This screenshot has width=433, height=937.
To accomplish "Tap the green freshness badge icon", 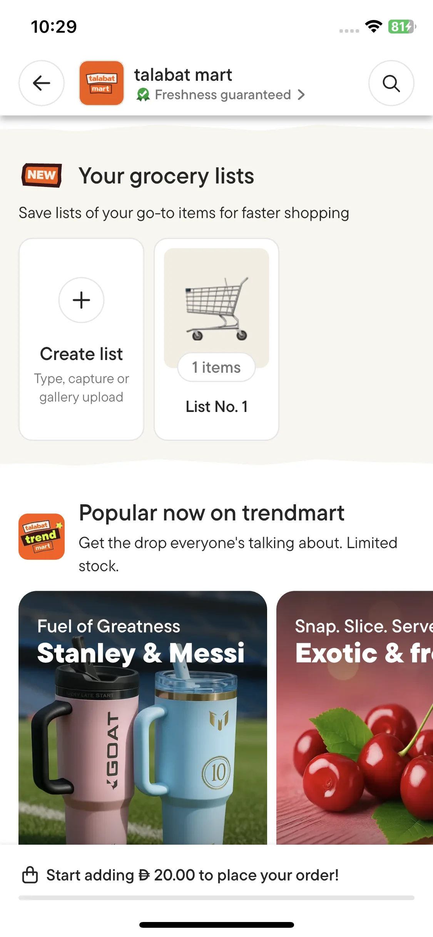I will click(x=143, y=95).
